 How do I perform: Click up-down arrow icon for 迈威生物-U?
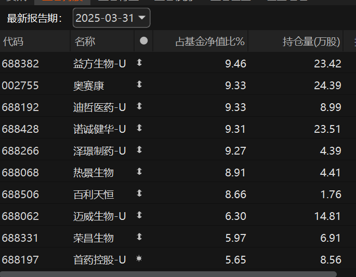click(x=139, y=215)
